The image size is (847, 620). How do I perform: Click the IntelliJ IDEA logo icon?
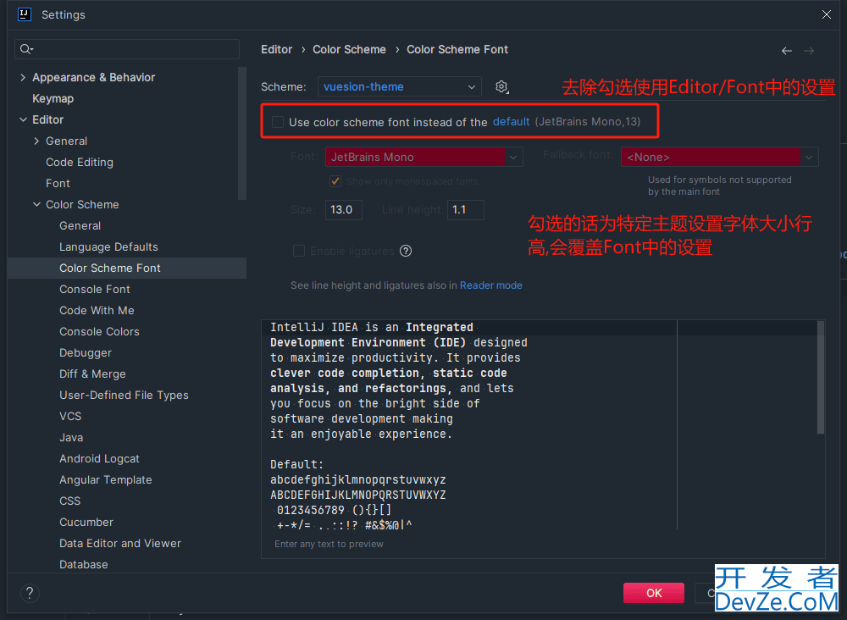(25, 14)
